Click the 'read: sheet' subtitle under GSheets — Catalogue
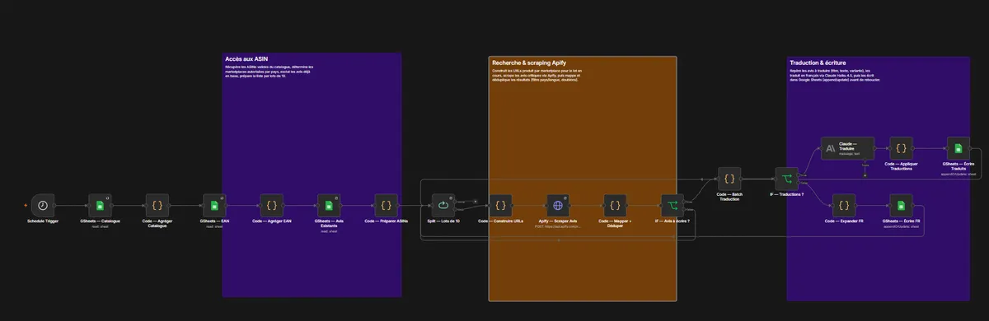989x321 pixels. click(x=100, y=226)
